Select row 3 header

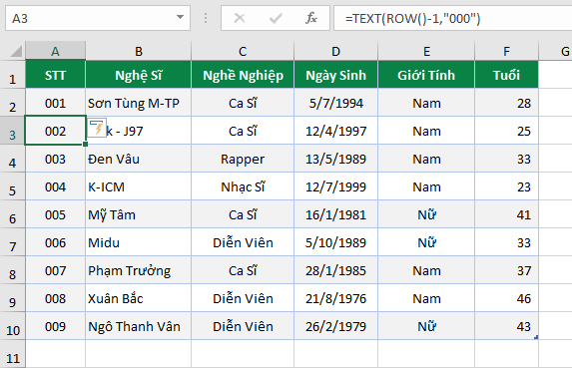point(13,131)
